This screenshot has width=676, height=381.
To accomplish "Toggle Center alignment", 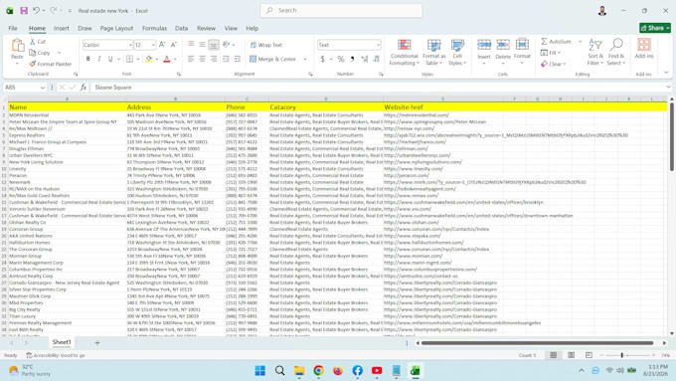I will (202, 59).
